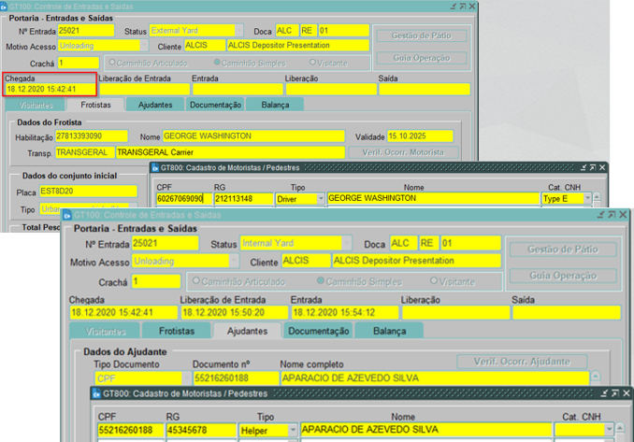This screenshot has height=442, width=634.
Task: Click Habilitação number field
Action: (x=92, y=136)
